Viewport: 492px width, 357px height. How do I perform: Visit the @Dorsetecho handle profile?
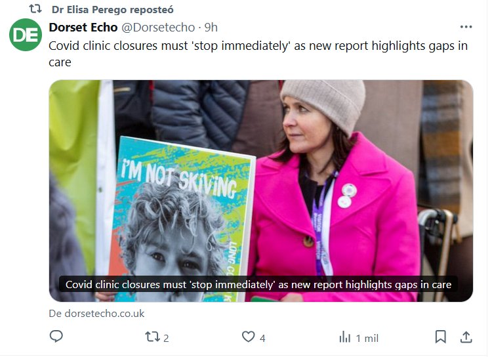pos(158,28)
